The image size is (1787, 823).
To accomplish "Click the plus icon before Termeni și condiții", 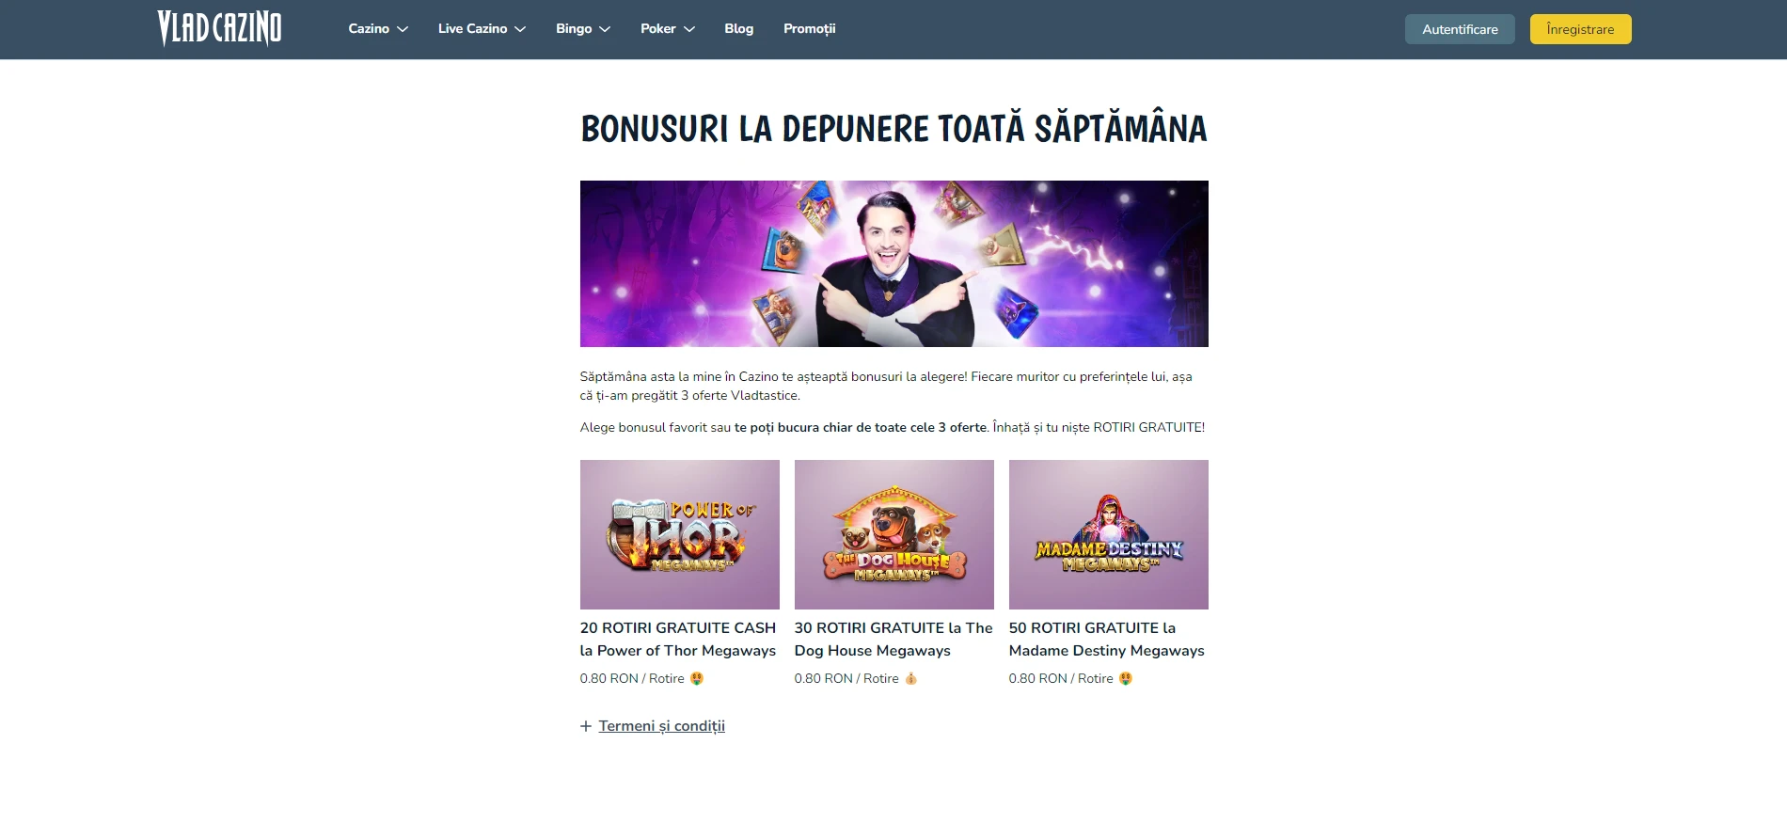I will point(586,726).
